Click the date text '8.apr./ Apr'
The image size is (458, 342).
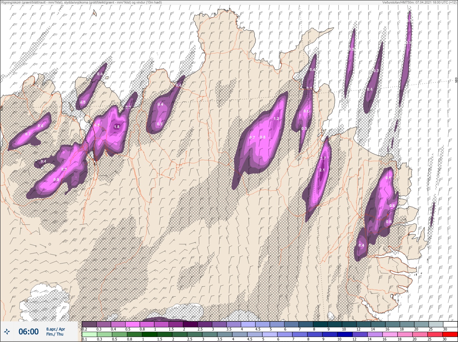55,329
